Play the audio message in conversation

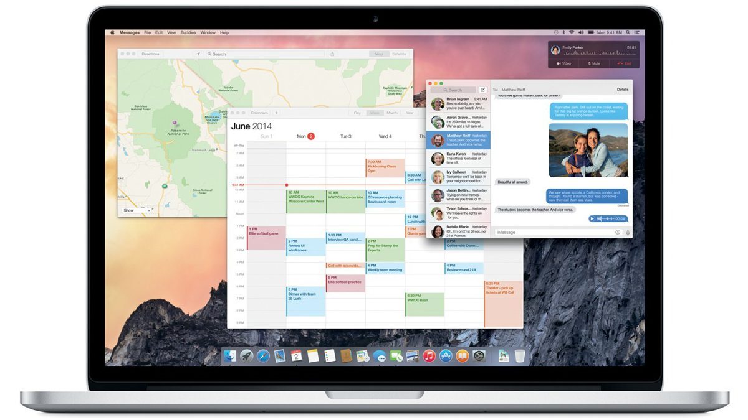click(x=593, y=218)
